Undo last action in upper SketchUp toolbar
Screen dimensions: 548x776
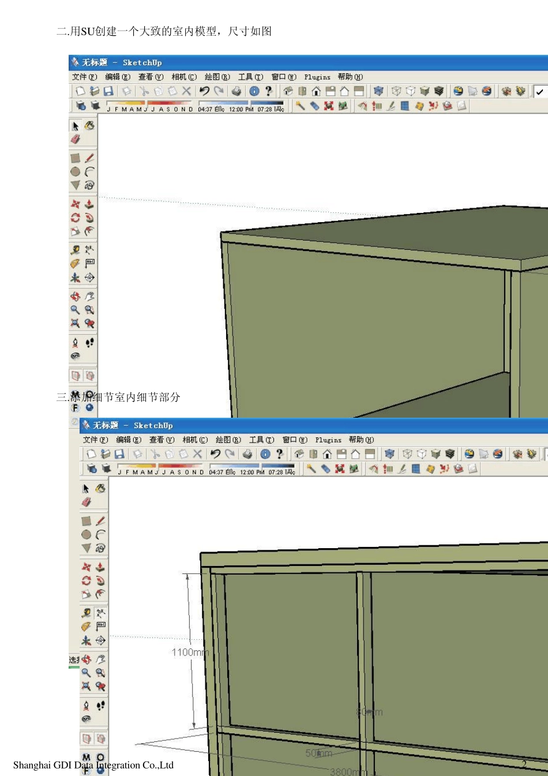click(204, 91)
